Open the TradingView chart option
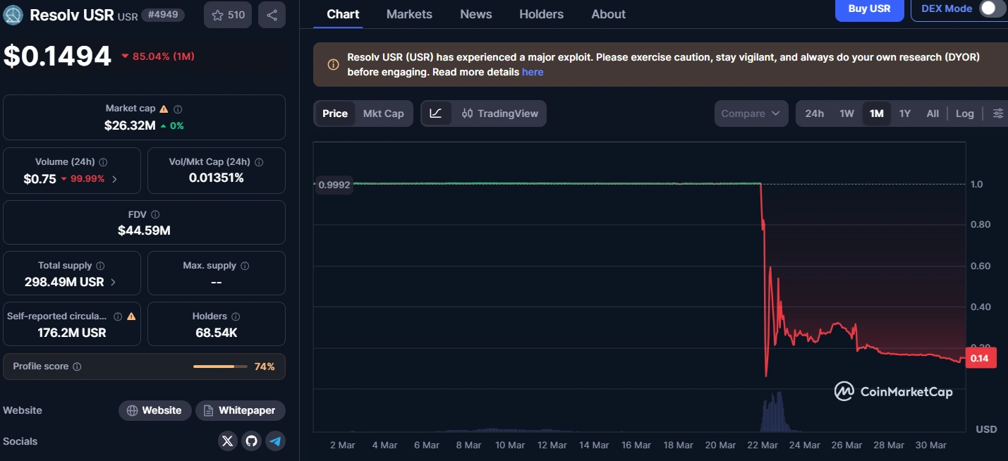1008x461 pixels. (x=494, y=113)
